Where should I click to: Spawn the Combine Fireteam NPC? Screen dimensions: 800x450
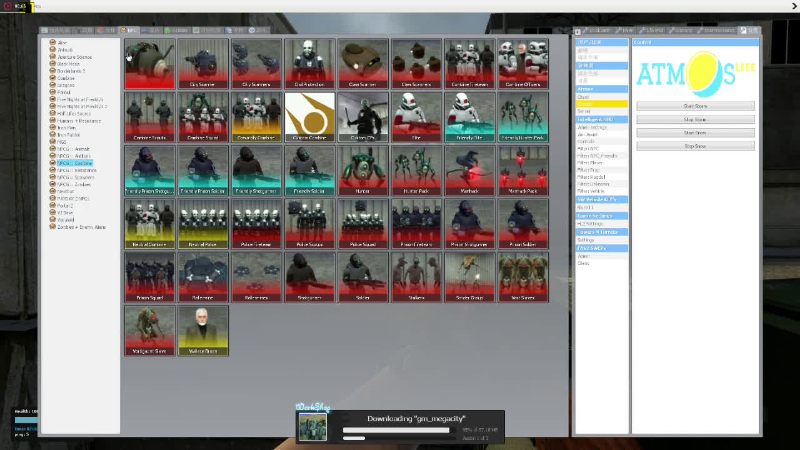tap(469, 64)
